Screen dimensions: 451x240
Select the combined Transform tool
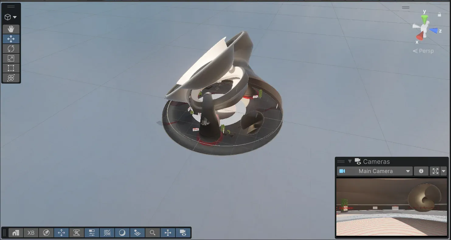tap(11, 78)
